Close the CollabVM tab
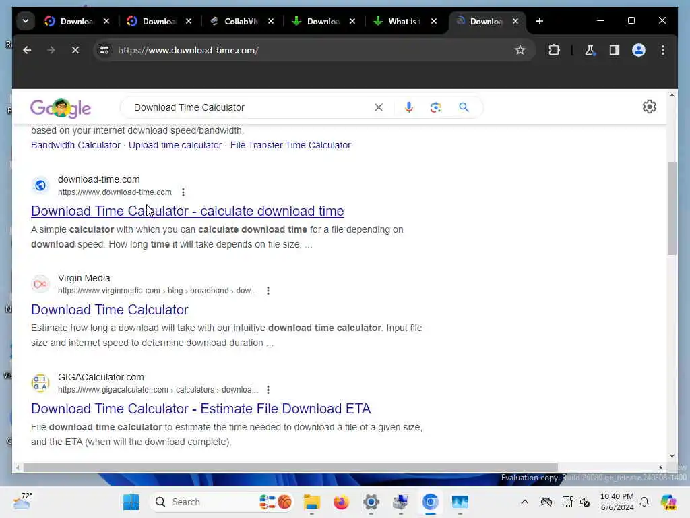690x518 pixels. 271,21
